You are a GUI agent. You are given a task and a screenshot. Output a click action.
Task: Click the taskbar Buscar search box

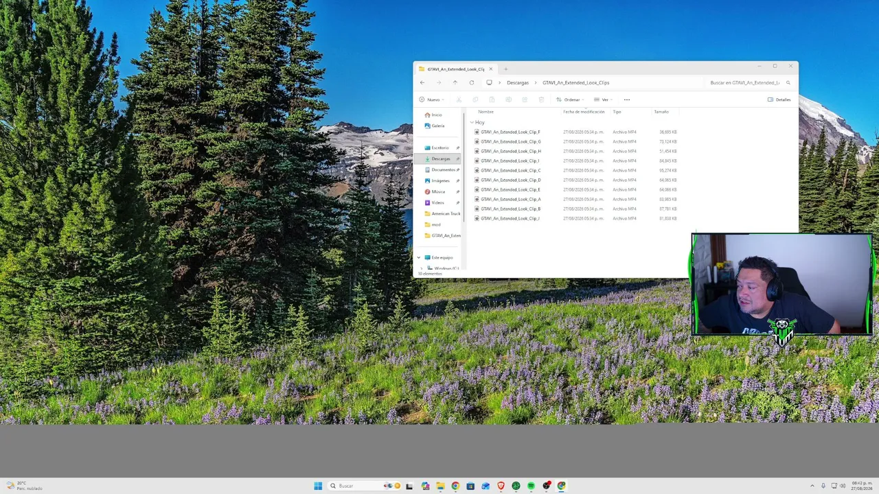(x=364, y=486)
